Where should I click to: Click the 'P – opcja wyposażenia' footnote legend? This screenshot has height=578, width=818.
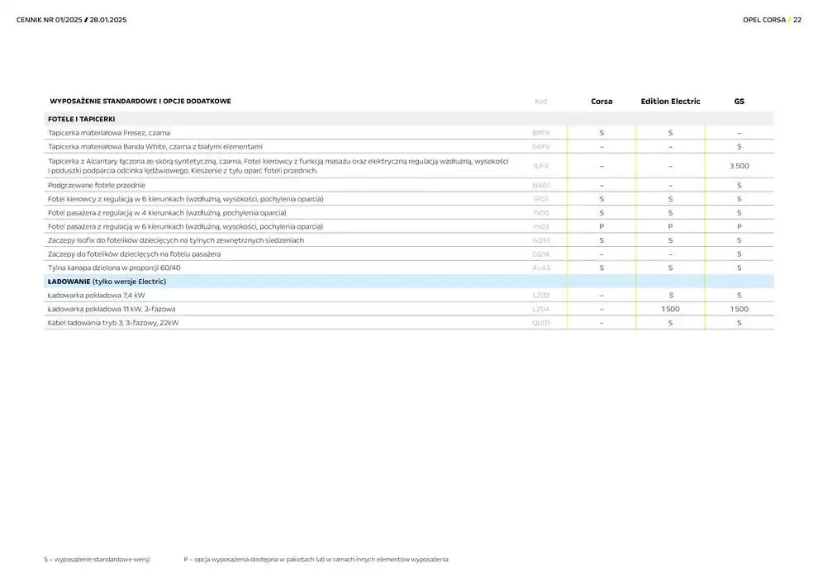(x=316, y=560)
